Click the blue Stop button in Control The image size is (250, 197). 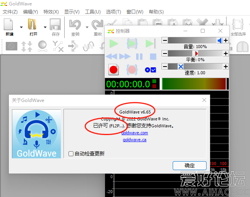(x=153, y=57)
